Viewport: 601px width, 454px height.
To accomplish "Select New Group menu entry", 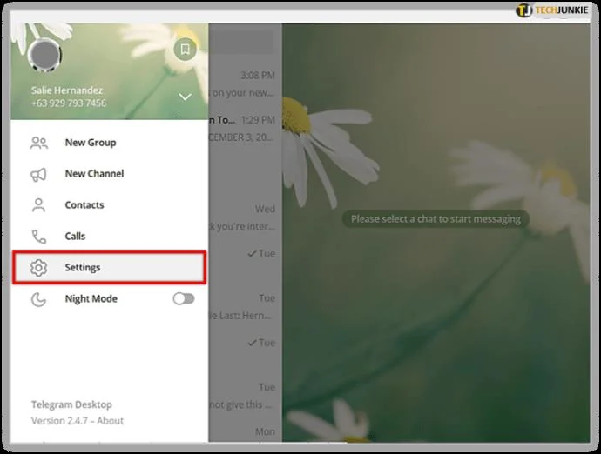I will pos(110,143).
